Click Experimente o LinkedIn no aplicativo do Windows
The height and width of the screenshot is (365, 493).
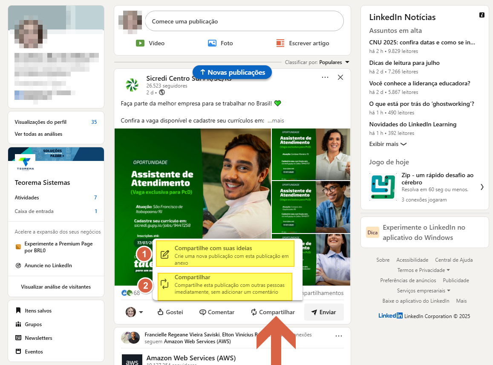point(424,232)
